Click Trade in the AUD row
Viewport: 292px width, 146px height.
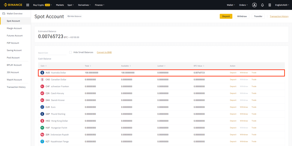(254, 73)
